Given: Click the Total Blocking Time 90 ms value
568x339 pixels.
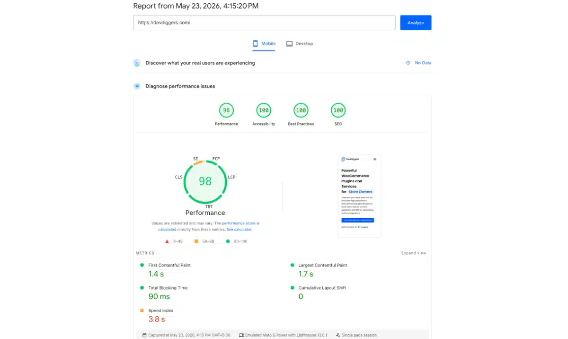Looking at the screenshot, I should (x=159, y=297).
